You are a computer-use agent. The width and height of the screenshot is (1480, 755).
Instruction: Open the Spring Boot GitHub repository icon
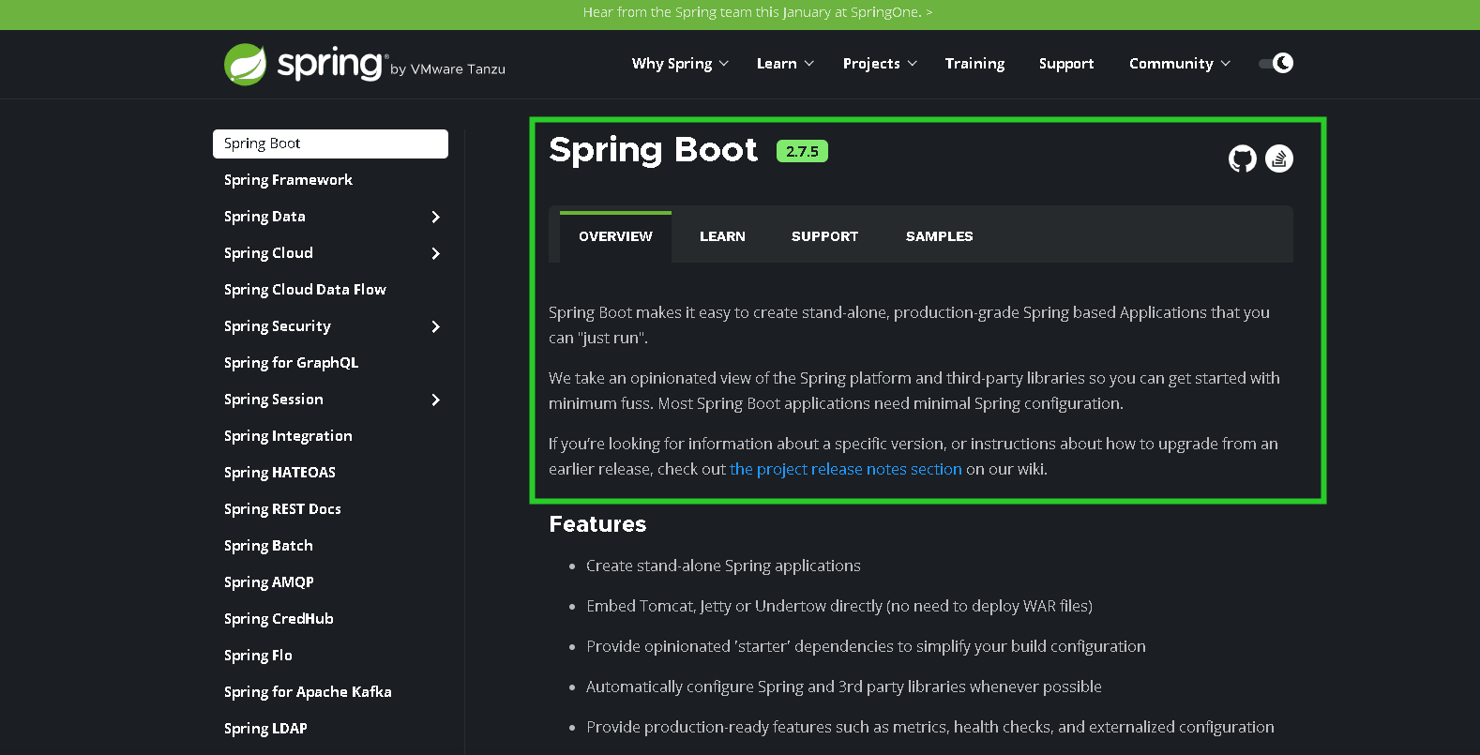pyautogui.click(x=1243, y=159)
